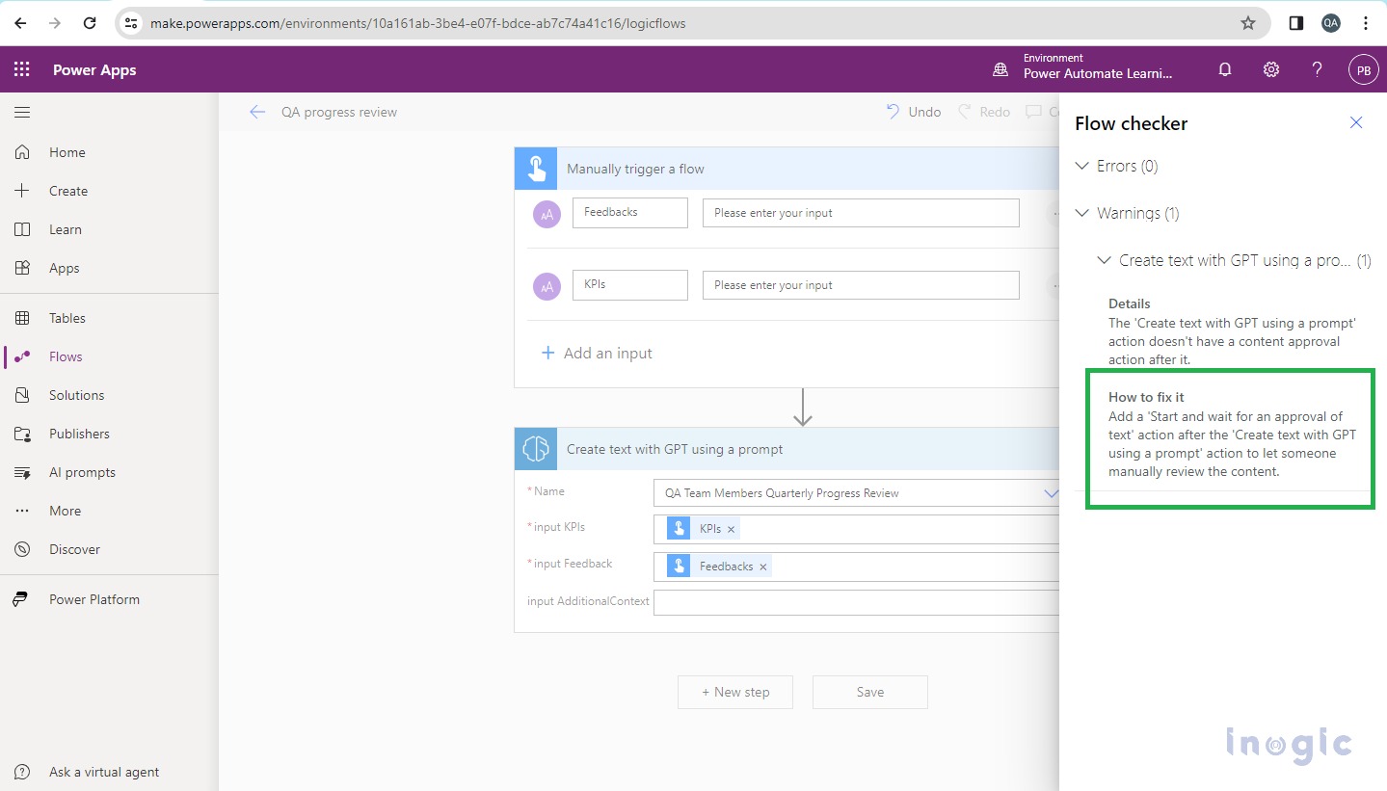Open the settings gear icon
1387x791 pixels.
1271,69
